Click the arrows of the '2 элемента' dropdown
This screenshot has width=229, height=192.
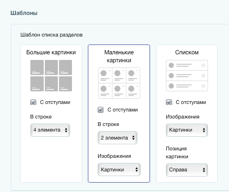(x=133, y=138)
